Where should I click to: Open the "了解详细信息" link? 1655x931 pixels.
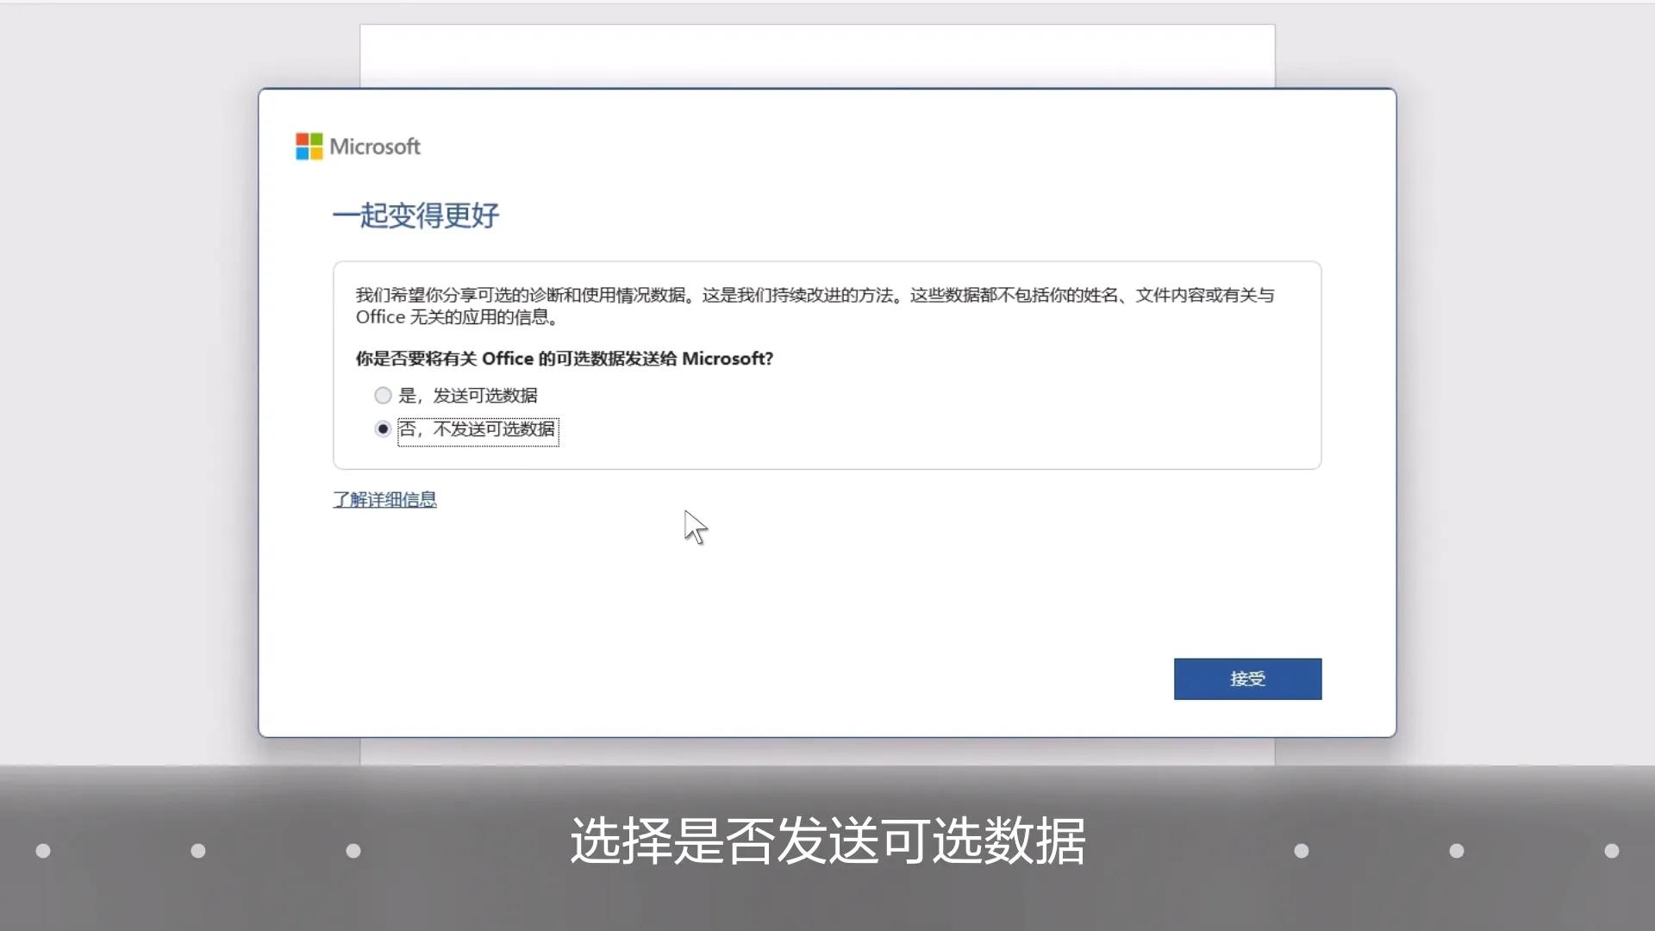tap(384, 499)
